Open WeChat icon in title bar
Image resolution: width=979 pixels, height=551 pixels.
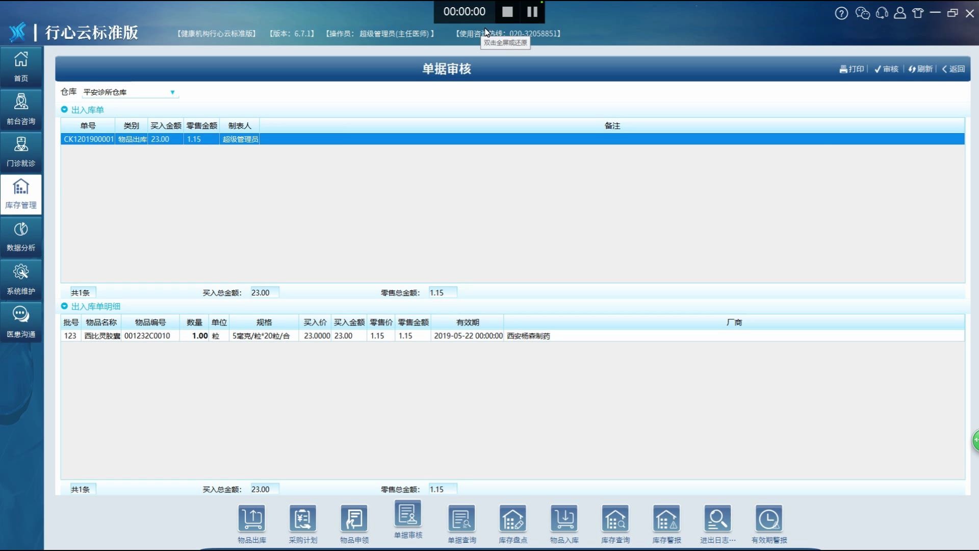click(862, 13)
